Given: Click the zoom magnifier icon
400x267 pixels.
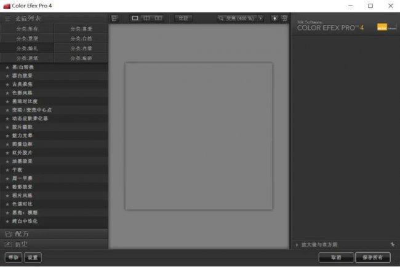Looking at the screenshot, I should (221, 18).
